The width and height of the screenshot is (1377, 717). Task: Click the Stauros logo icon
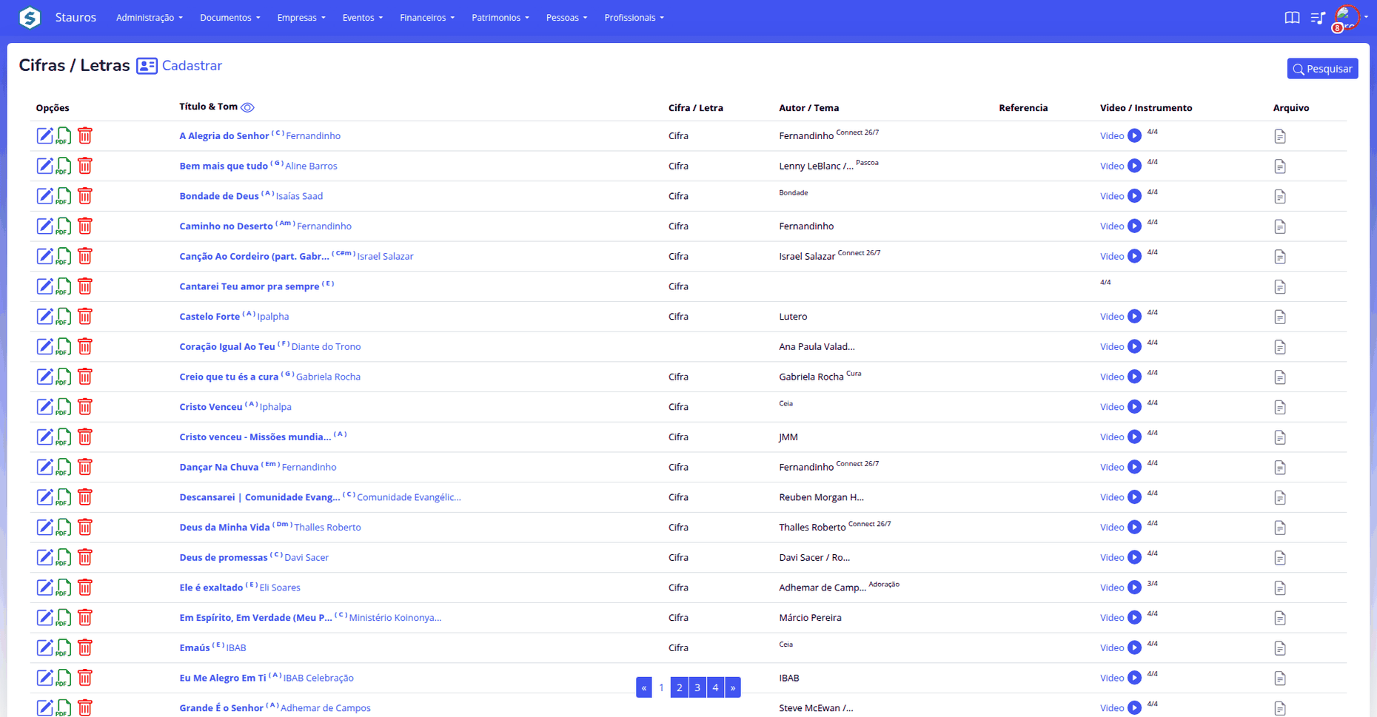pyautogui.click(x=30, y=17)
